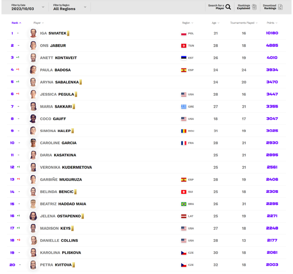Open Caroline Garcia's player profile link
Screen dimensions: 293x274
click(x=58, y=143)
